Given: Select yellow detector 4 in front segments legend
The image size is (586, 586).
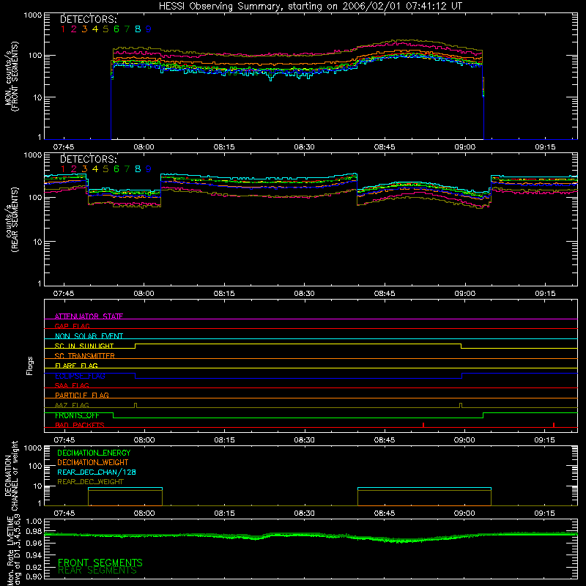Looking at the screenshot, I should tap(95, 29).
